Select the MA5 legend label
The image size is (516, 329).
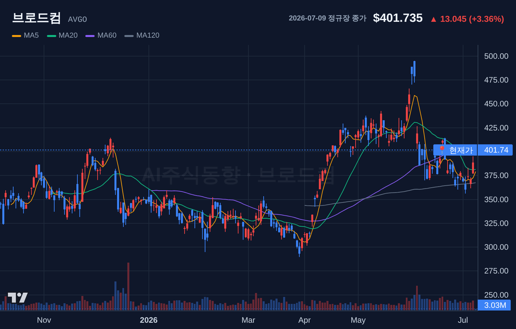coord(31,35)
